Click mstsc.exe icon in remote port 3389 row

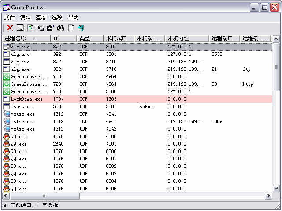(7, 121)
